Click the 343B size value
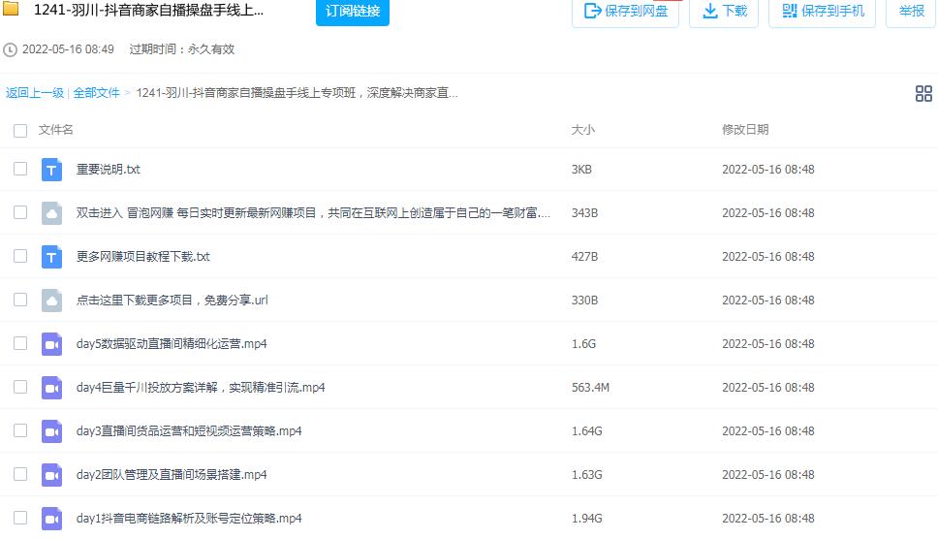The width and height of the screenshot is (938, 539). point(584,213)
